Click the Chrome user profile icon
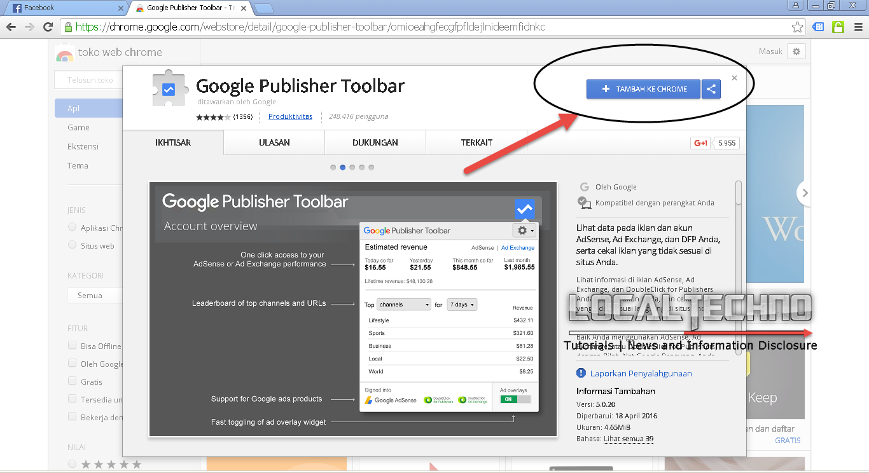 [x=796, y=6]
